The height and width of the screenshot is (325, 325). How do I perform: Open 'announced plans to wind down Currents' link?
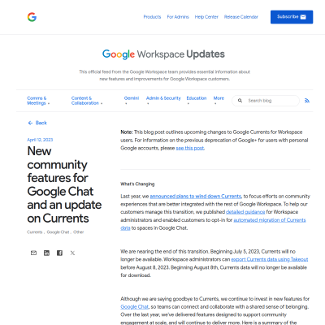click(196, 196)
